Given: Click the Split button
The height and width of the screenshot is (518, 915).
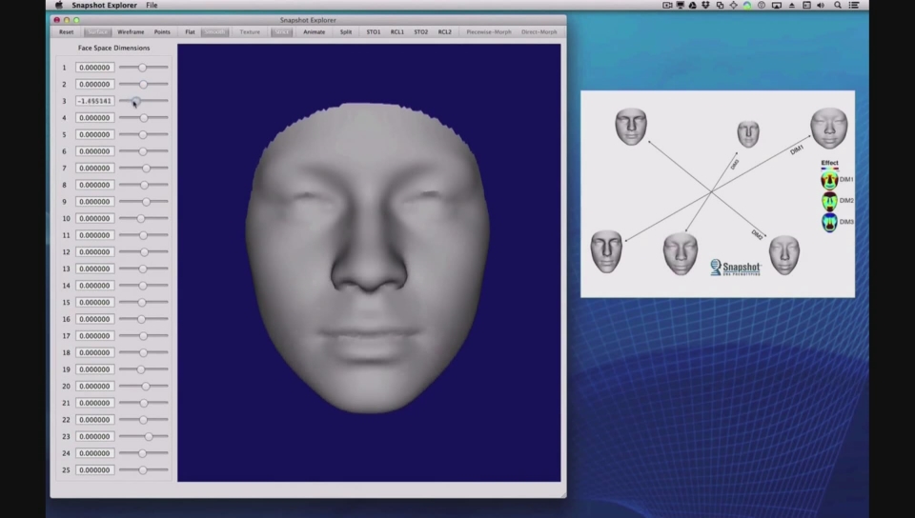Looking at the screenshot, I should click(x=345, y=31).
